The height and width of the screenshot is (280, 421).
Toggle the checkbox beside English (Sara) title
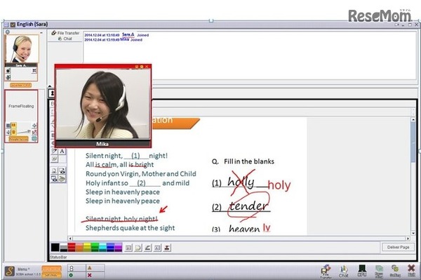tap(13, 25)
